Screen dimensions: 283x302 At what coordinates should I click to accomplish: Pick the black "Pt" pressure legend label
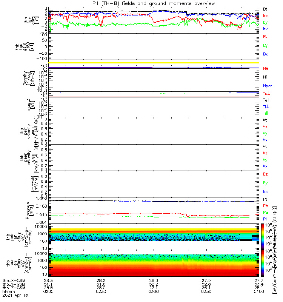pos(265,199)
